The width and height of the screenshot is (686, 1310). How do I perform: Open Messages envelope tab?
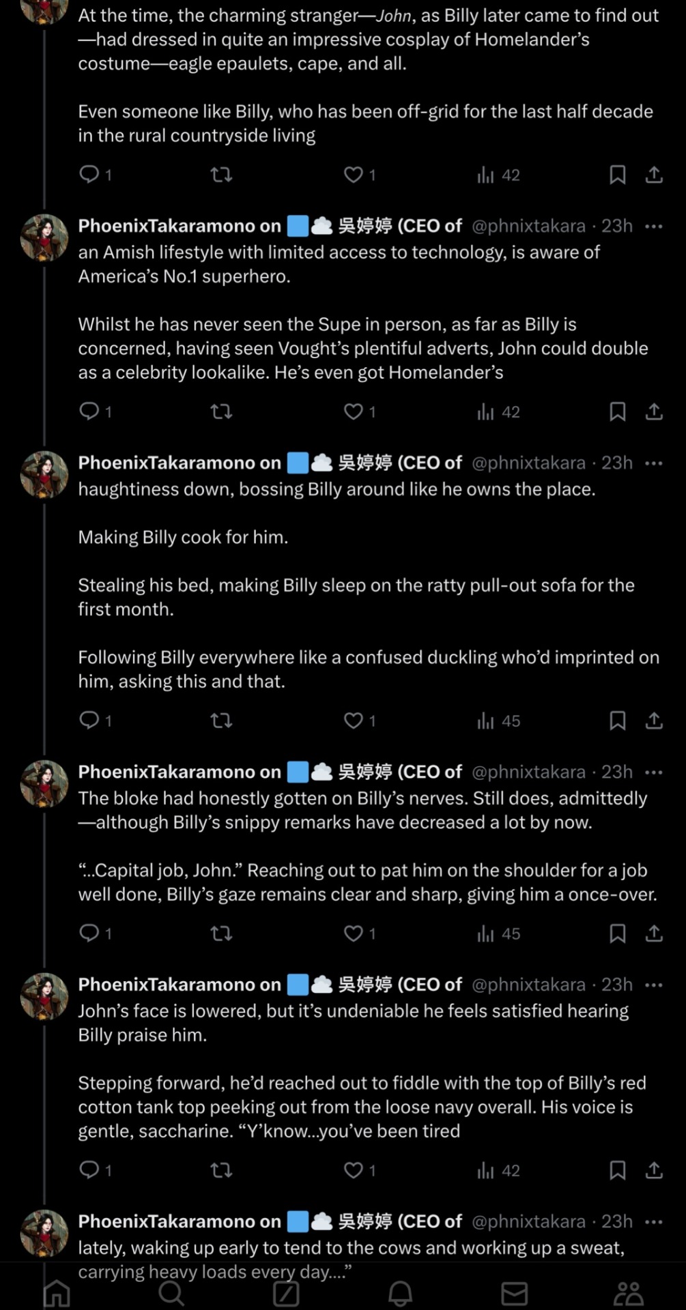(514, 1293)
